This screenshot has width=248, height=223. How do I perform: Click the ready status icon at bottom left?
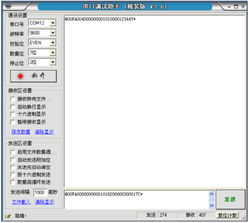pos(9,216)
